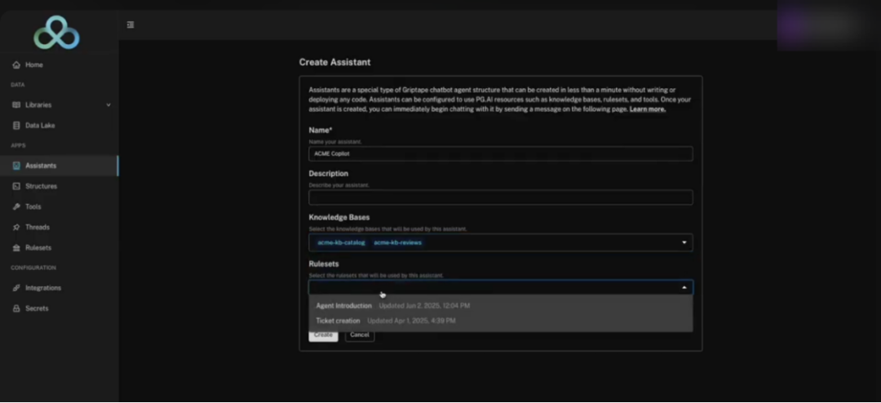Toggle the sidebar collapse icon

(x=131, y=24)
